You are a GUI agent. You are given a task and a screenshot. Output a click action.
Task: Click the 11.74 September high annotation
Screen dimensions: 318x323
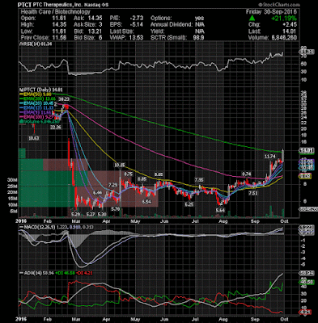(269, 156)
